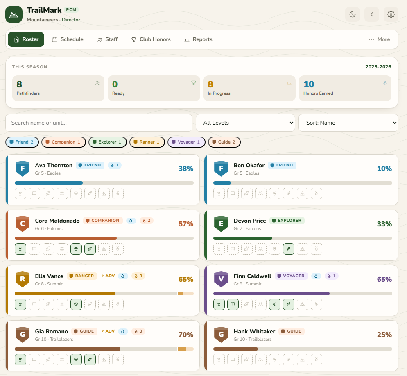The width and height of the screenshot is (407, 376).
Task: Click Gia Romano's completed heart requirement icon
Action: pos(76,360)
